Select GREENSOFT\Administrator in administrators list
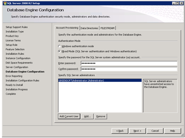185x138 pixels. click(100, 80)
